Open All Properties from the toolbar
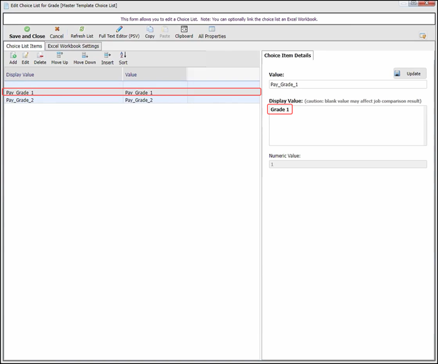 [211, 29]
